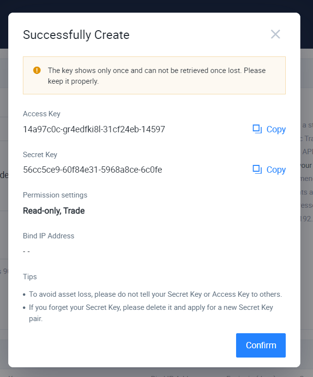Click the copy icon beside Access Key

click(x=258, y=129)
